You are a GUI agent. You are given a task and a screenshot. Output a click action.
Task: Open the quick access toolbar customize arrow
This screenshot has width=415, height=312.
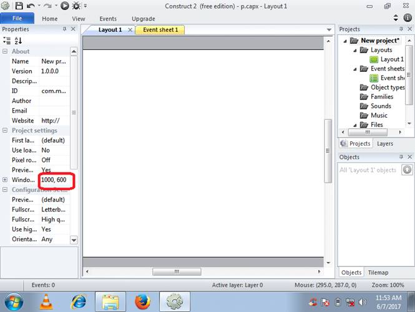pyautogui.click(x=85, y=6)
